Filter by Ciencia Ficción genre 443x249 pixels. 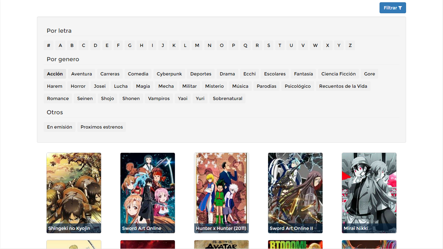coord(338,74)
